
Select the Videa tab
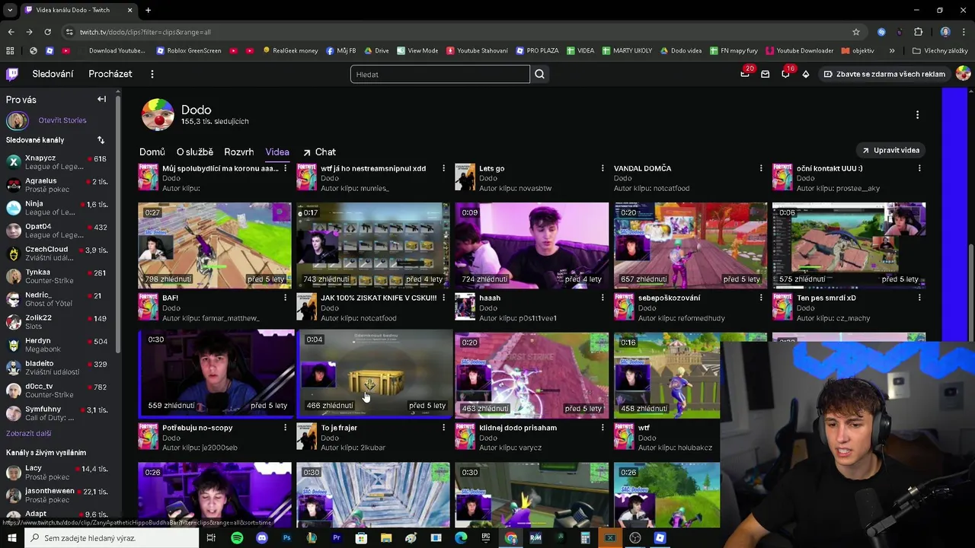[x=277, y=152]
